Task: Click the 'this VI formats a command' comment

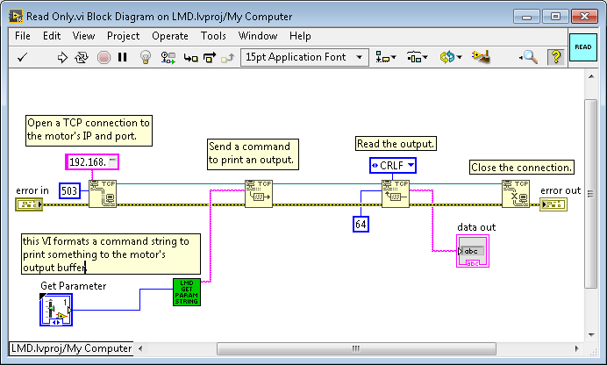Action: 111,254
